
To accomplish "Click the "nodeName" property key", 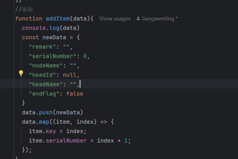I will coord(46,66).
